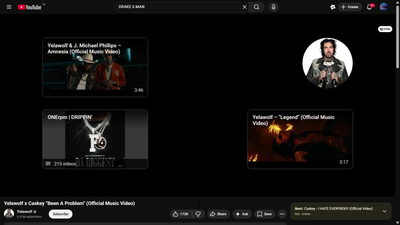
Task: Open the Create button
Action: coord(350,7)
